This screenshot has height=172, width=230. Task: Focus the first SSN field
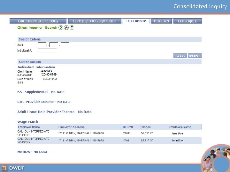pyautogui.click(x=42, y=45)
